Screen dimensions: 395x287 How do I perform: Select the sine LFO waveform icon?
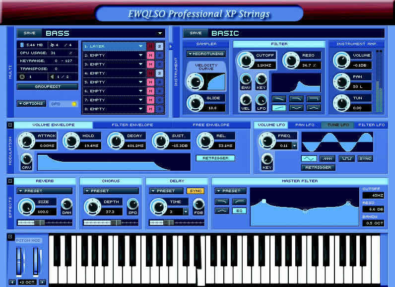pos(309,158)
